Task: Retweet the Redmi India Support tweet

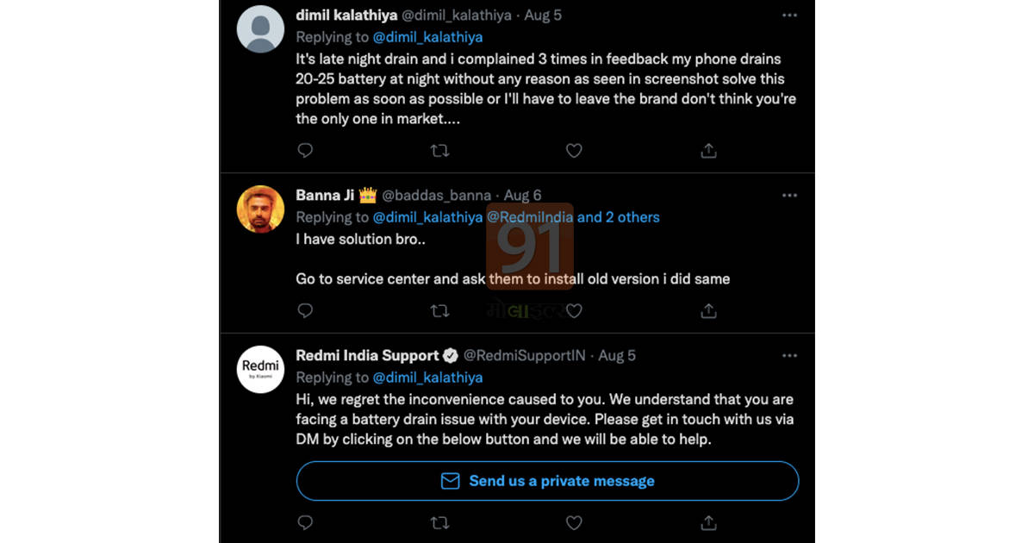Action: point(439,522)
